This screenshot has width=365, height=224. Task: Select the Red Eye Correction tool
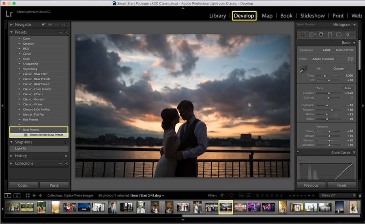click(x=321, y=34)
